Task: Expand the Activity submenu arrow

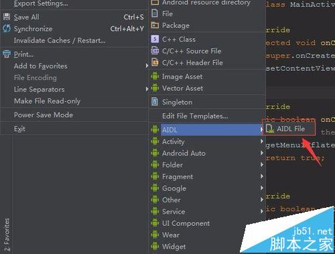Action: [262, 141]
